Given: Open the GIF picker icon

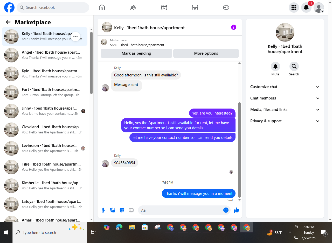Looking at the screenshot, I should (131, 210).
